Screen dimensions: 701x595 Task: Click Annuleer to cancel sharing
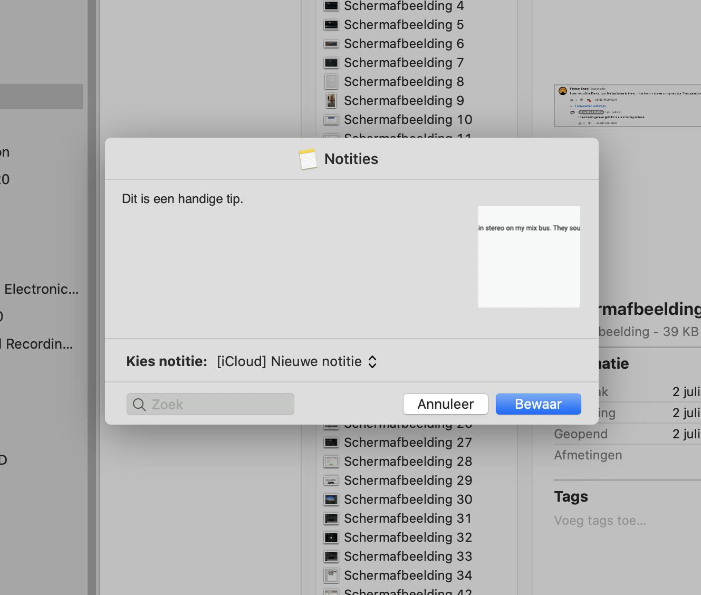point(445,404)
